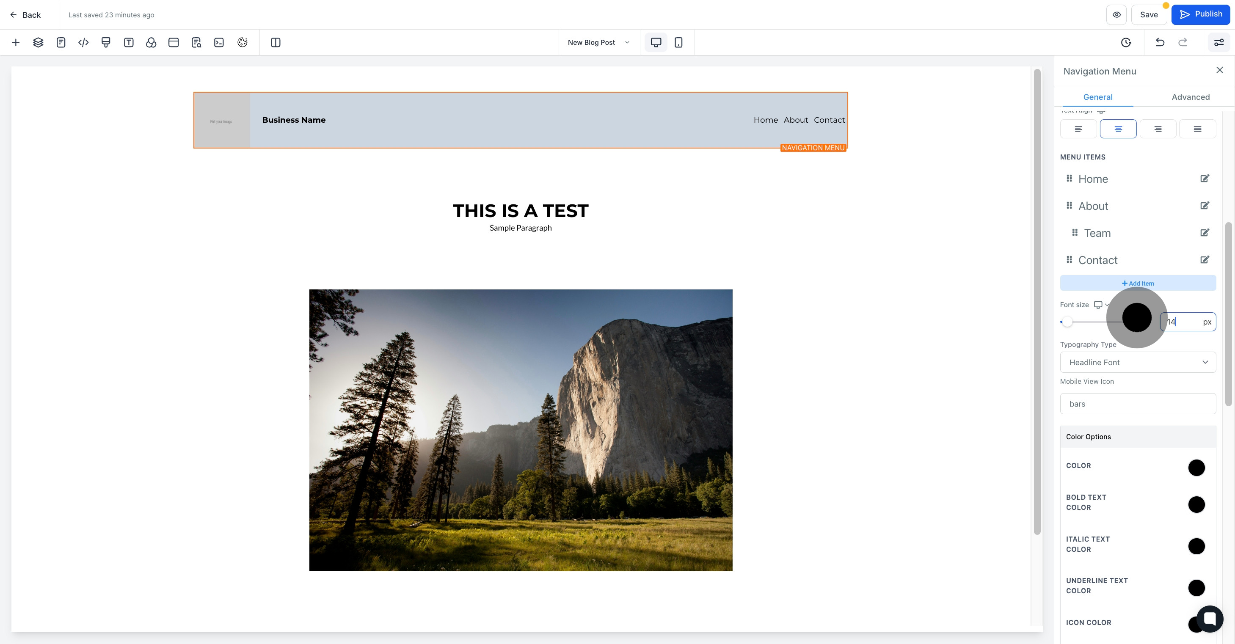This screenshot has height=644, width=1235.
Task: Click the cookie consent toolbar icon
Action: (242, 43)
